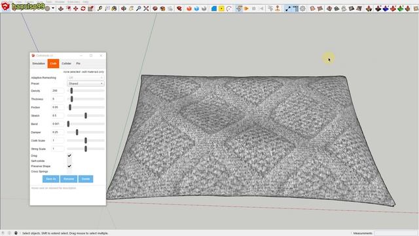Select the Move tool with red cross arrows
The image size is (419, 236).
coord(76,9)
